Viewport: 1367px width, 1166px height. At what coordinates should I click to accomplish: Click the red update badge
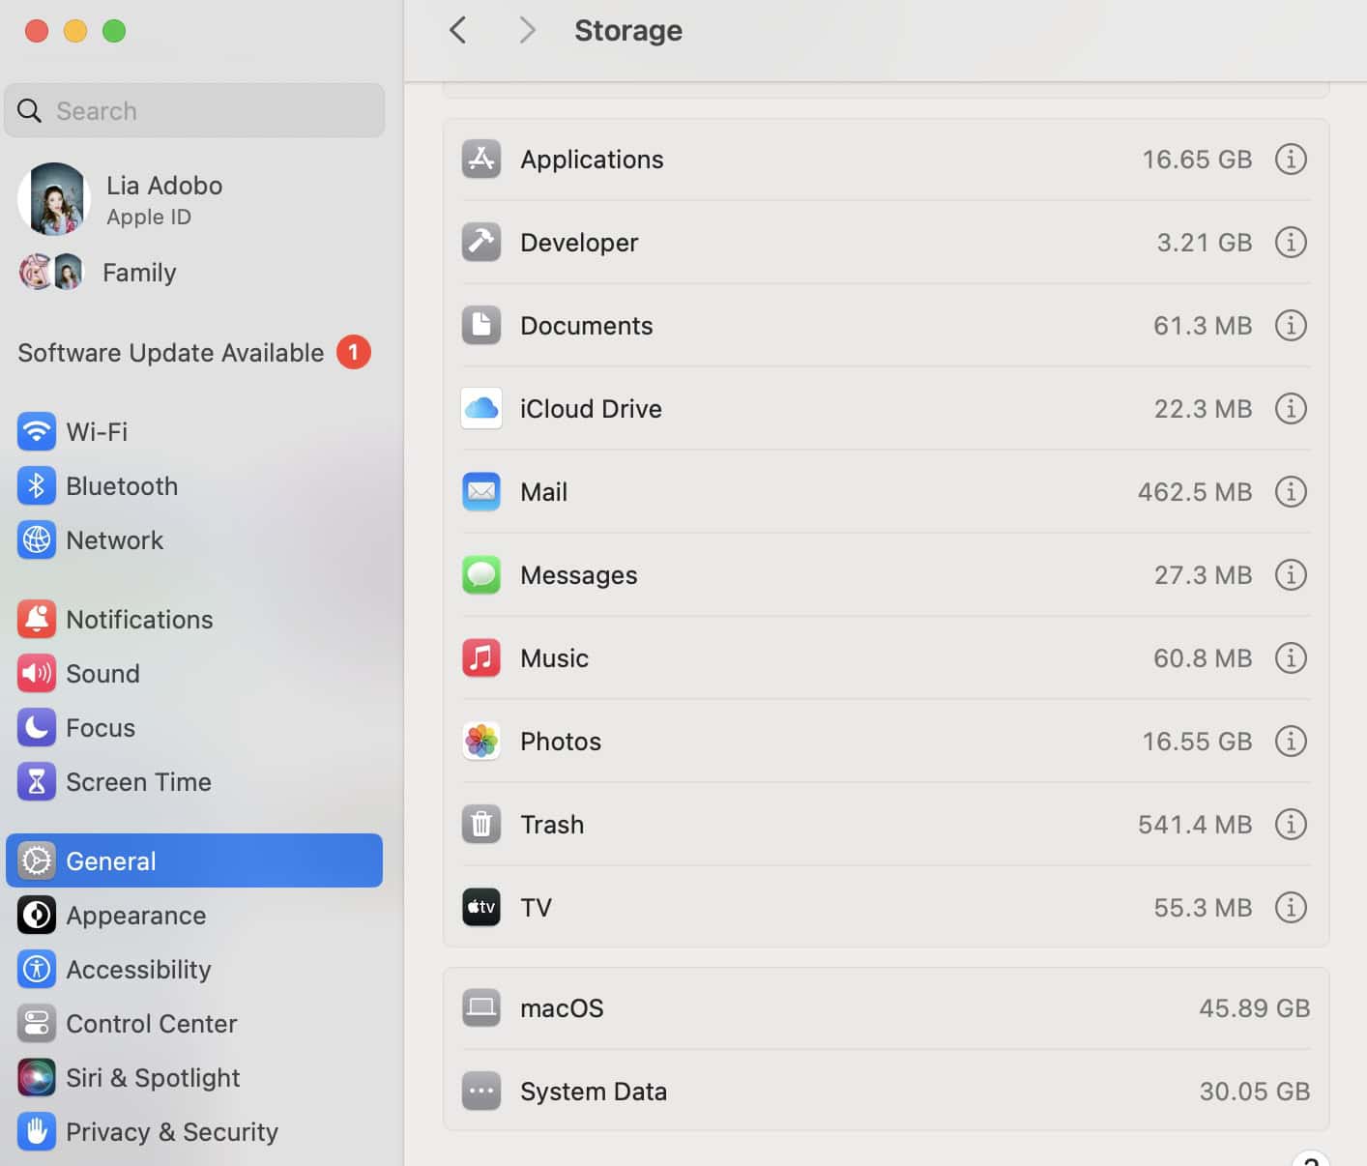(x=354, y=353)
